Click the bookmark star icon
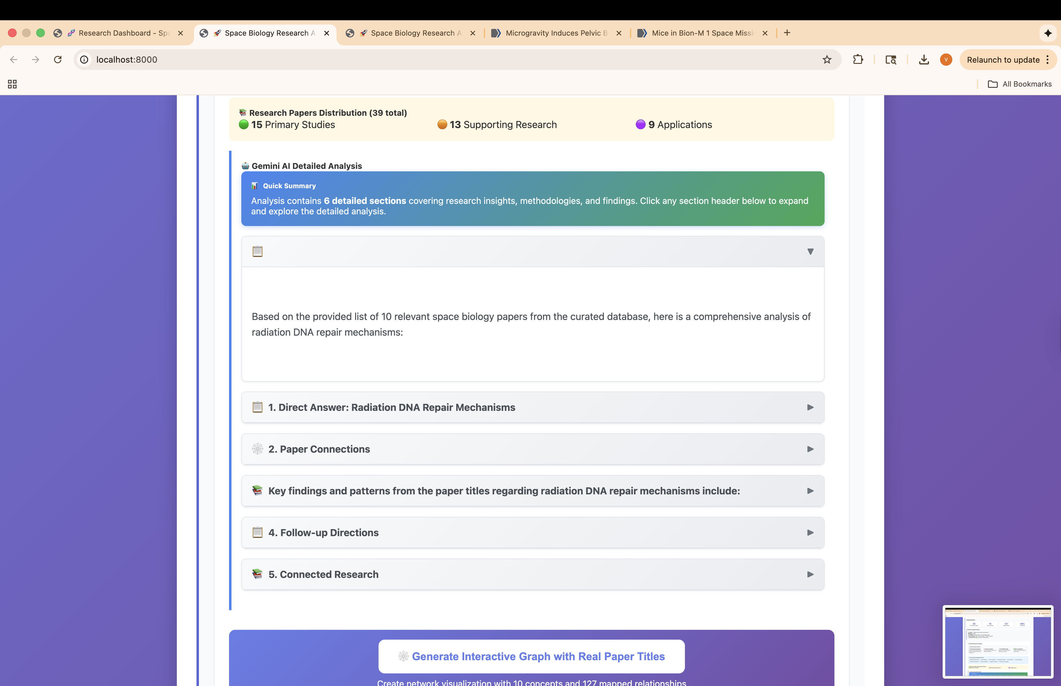1061x686 pixels. point(827,60)
